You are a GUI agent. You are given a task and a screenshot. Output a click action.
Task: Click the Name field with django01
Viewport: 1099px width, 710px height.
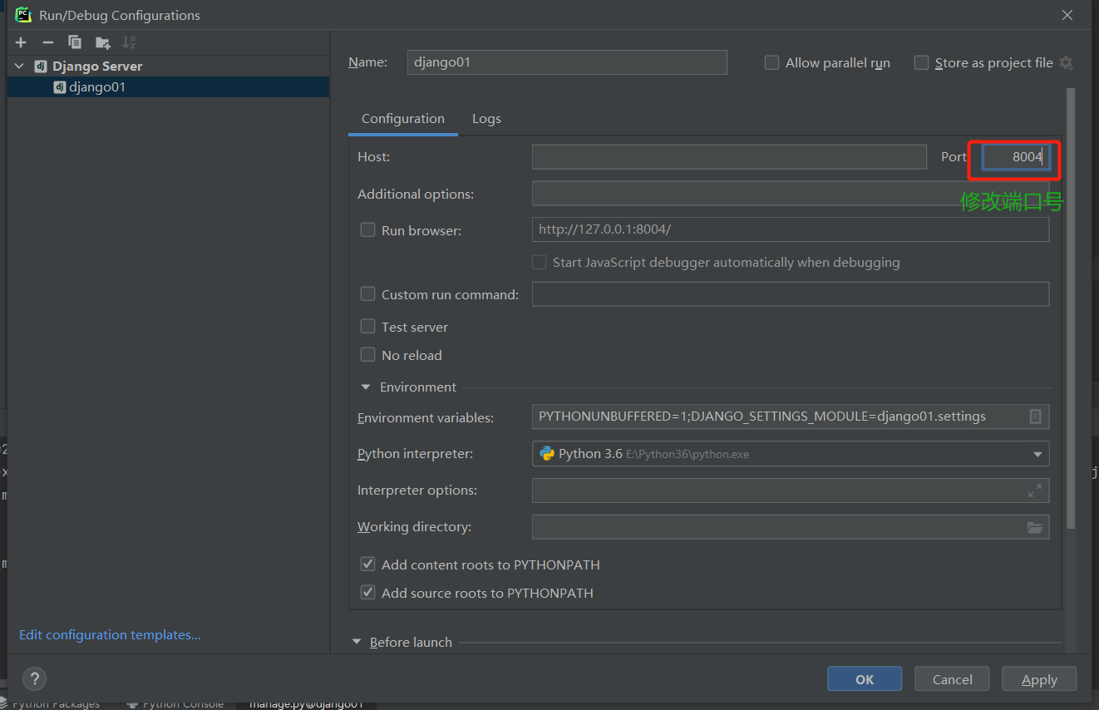[567, 62]
